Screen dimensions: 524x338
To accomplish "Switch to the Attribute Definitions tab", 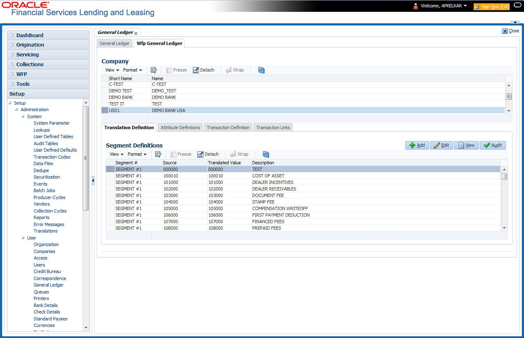I will pyautogui.click(x=180, y=127).
